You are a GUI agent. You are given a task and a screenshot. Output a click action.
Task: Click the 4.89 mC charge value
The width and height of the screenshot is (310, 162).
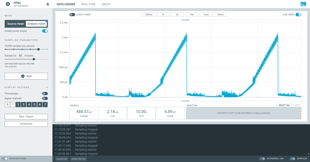[x=170, y=112]
